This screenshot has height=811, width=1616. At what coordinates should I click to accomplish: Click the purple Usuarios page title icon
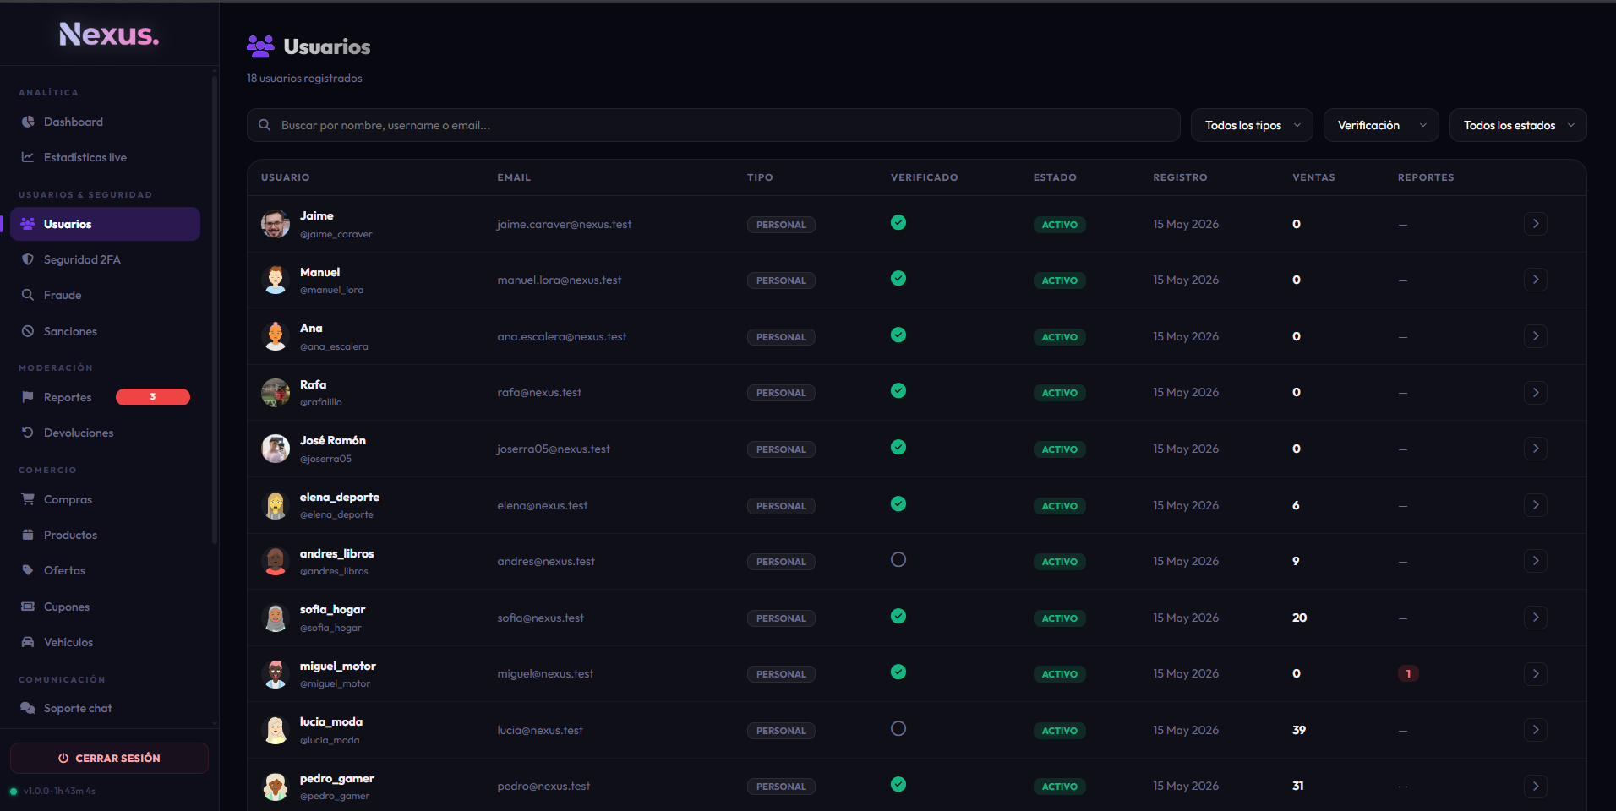(260, 46)
